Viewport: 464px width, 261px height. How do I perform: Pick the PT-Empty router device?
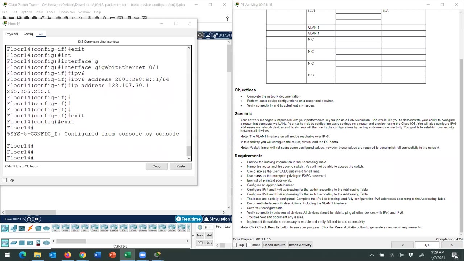click(x=153, y=228)
